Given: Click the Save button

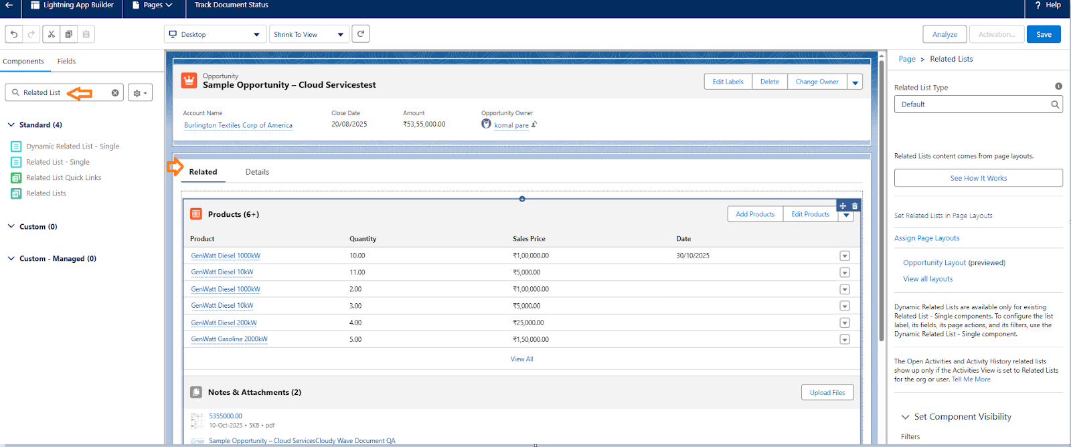Looking at the screenshot, I should click(x=1043, y=35).
